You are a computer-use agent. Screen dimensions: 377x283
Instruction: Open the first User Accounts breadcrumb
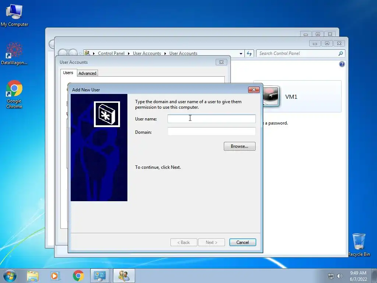tap(147, 53)
